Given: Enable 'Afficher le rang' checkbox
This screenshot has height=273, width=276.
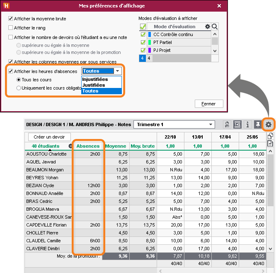Looking at the screenshot, I should coord(10,28).
